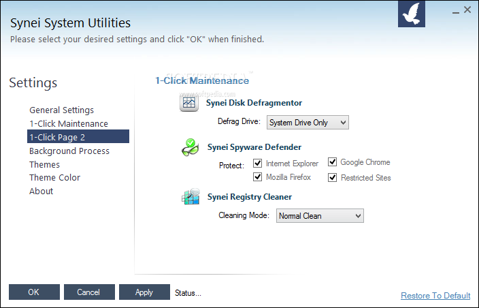Viewport: 479px width, 308px height.
Task: Click the Defrag Drive: label
Action: click(239, 121)
